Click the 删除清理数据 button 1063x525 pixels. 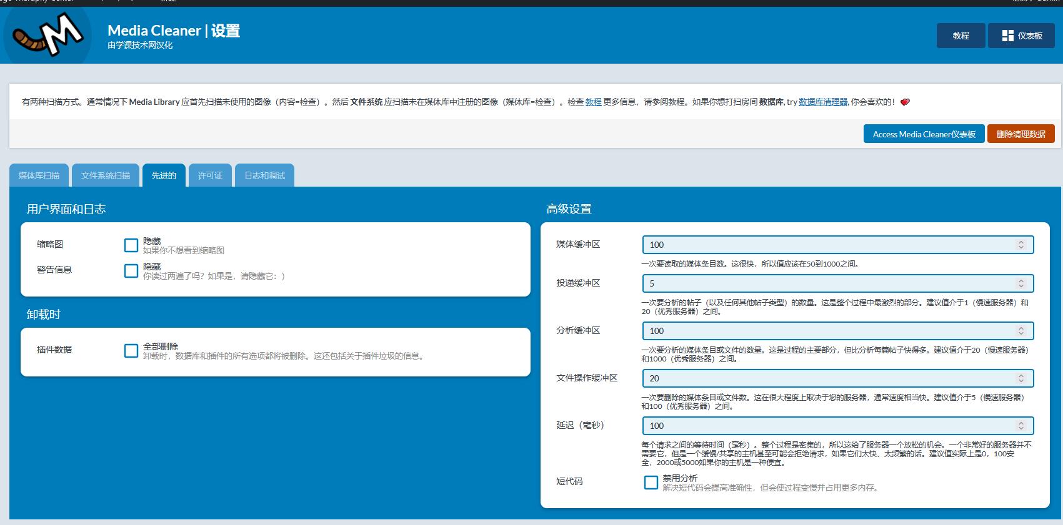1021,134
